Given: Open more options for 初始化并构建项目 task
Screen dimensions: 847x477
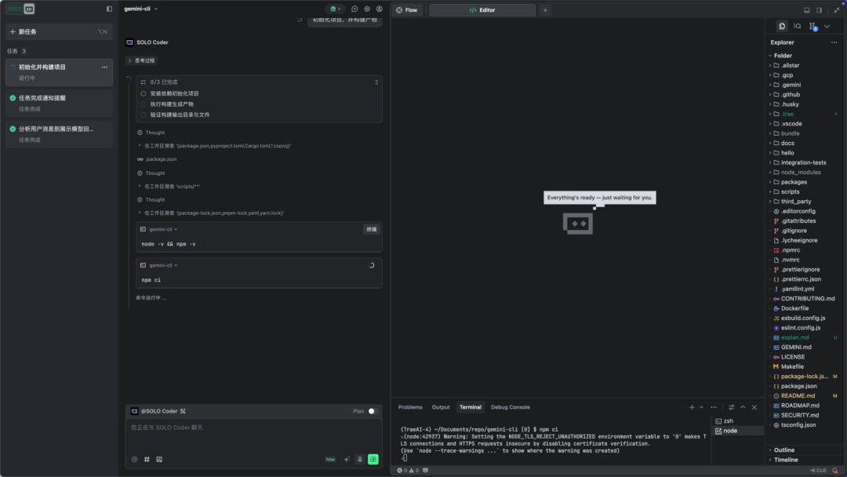Looking at the screenshot, I should point(104,67).
